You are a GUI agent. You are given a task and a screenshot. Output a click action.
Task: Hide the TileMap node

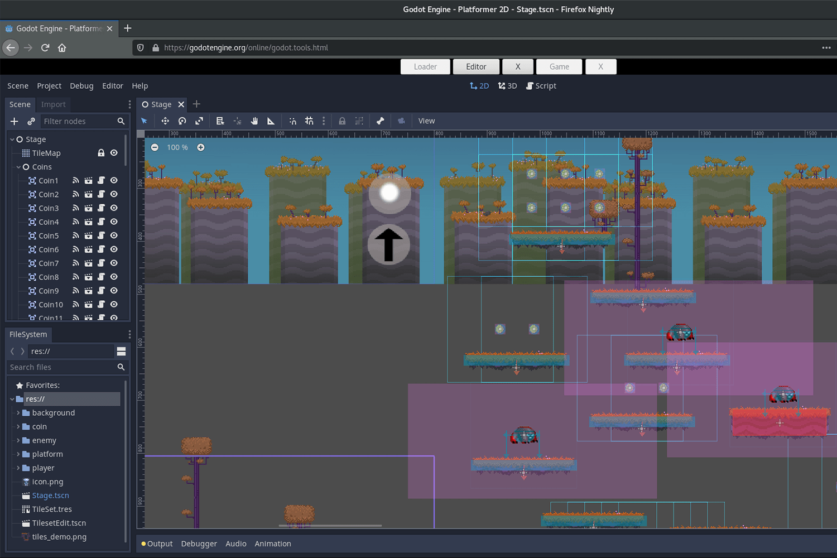click(x=114, y=153)
